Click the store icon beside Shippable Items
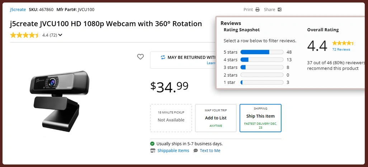368x167 pixels. point(153,151)
